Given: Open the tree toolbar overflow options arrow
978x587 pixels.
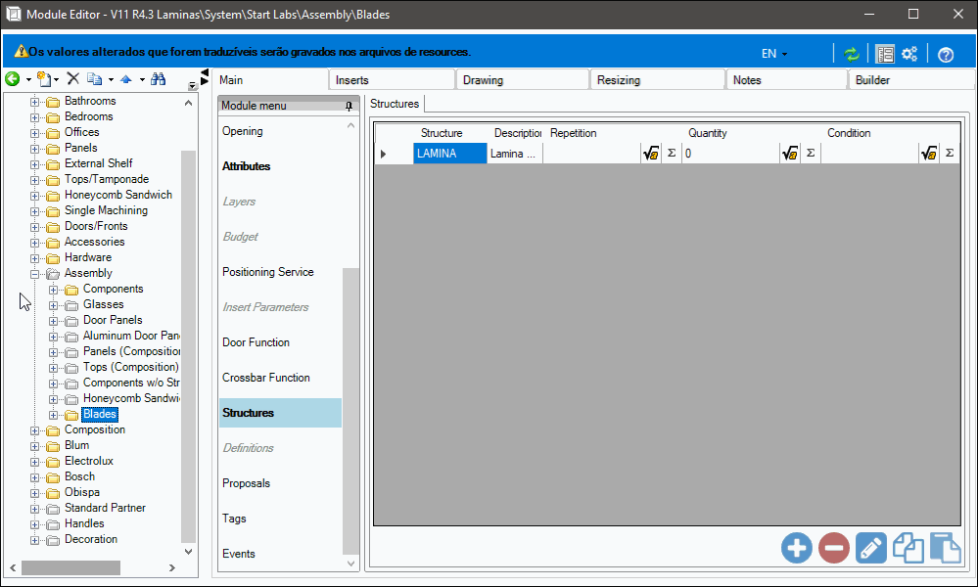Looking at the screenshot, I should (x=192, y=86).
